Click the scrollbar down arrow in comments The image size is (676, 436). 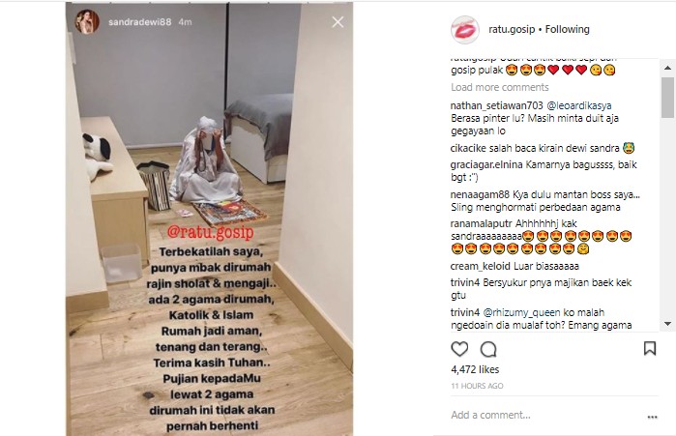point(667,324)
